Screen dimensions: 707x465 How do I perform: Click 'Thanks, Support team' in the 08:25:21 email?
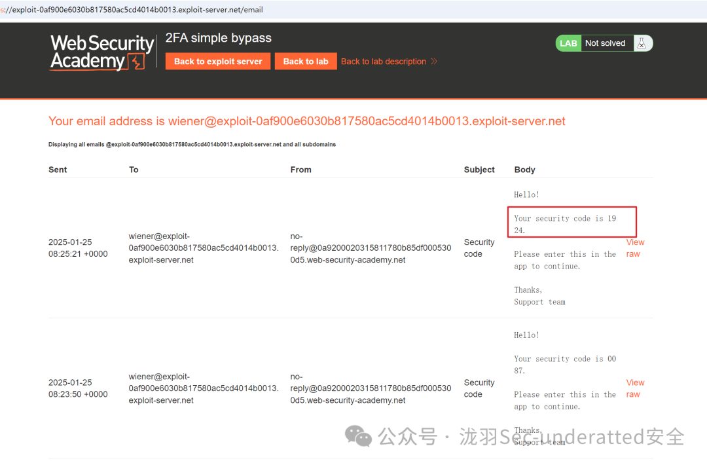[539, 296]
